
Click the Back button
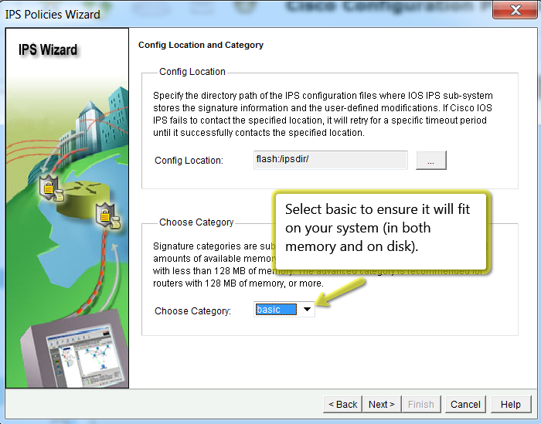point(343,404)
